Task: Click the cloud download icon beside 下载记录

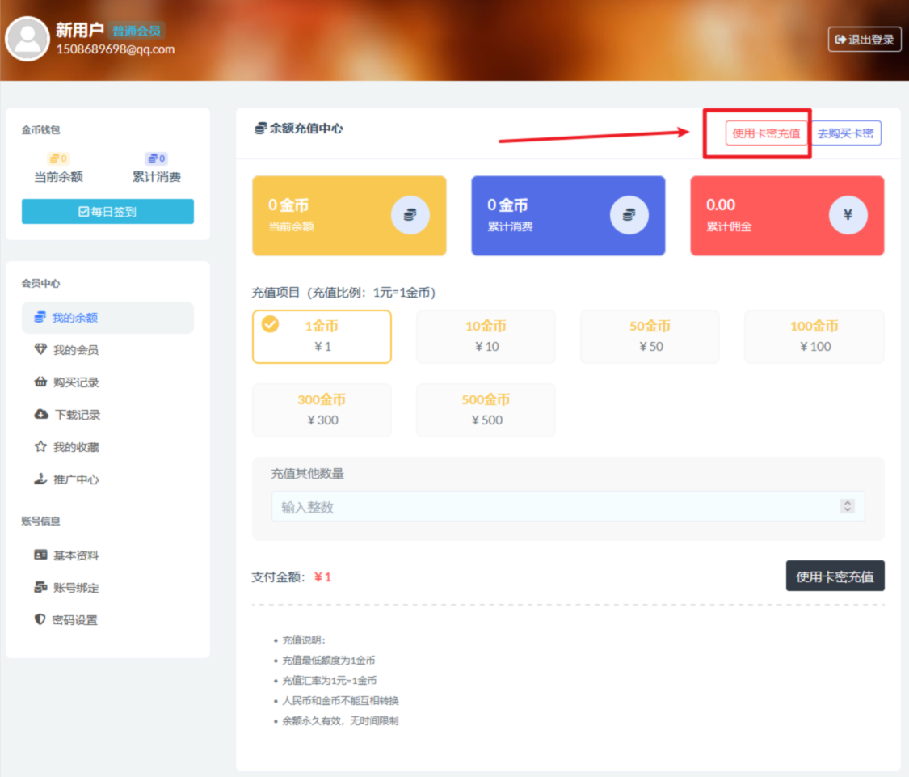Action: coord(40,415)
